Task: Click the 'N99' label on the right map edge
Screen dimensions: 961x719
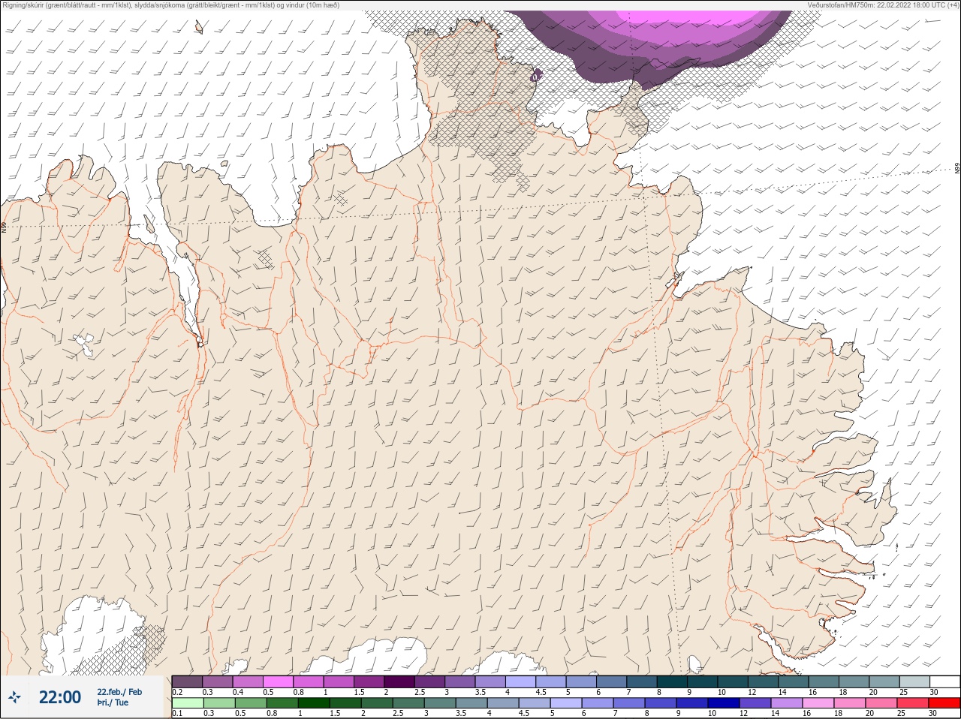Action: [x=957, y=169]
